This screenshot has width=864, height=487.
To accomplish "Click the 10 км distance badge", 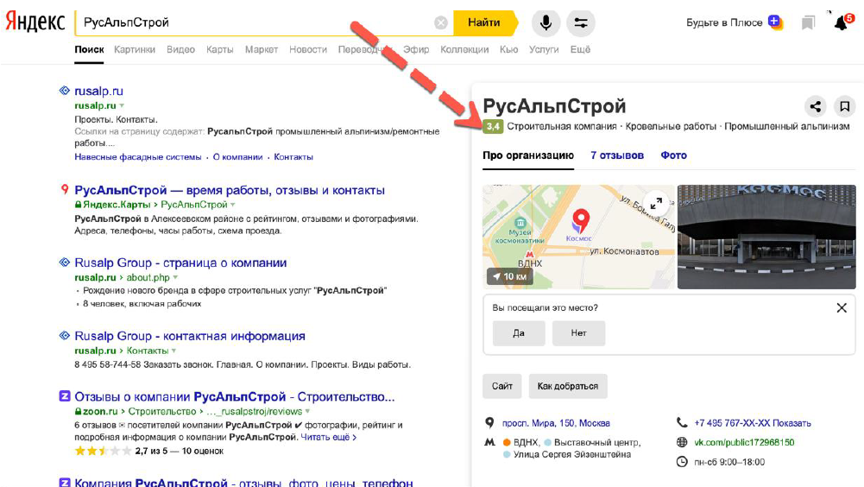I will 510,276.
